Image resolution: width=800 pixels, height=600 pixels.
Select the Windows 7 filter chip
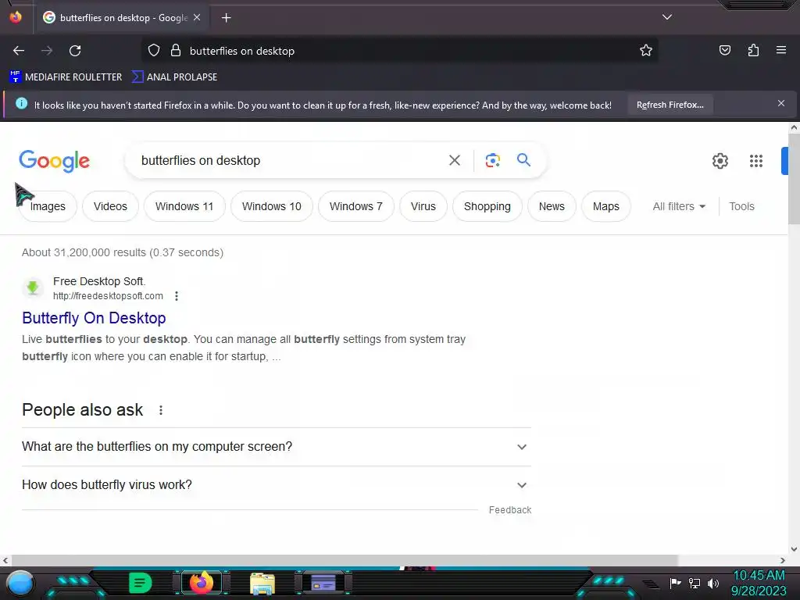coord(355,206)
